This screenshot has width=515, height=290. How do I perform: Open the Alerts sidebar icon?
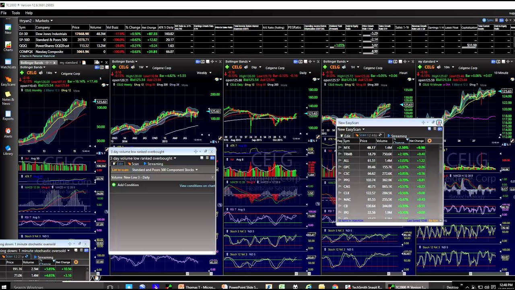click(x=8, y=133)
